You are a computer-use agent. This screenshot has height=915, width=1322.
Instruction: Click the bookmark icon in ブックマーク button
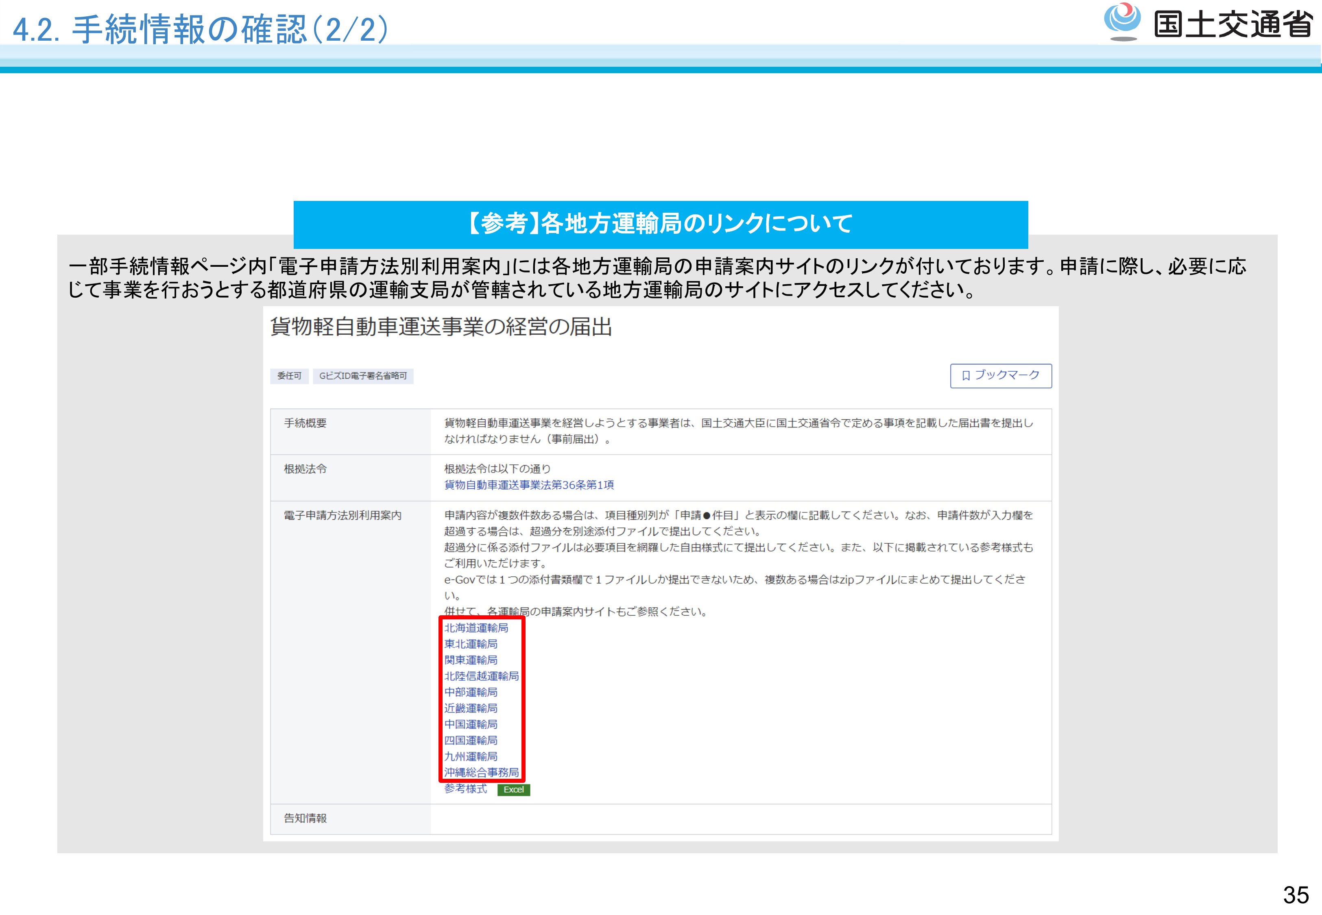966,375
